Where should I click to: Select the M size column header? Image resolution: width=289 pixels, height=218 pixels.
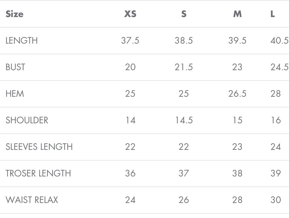[237, 14]
